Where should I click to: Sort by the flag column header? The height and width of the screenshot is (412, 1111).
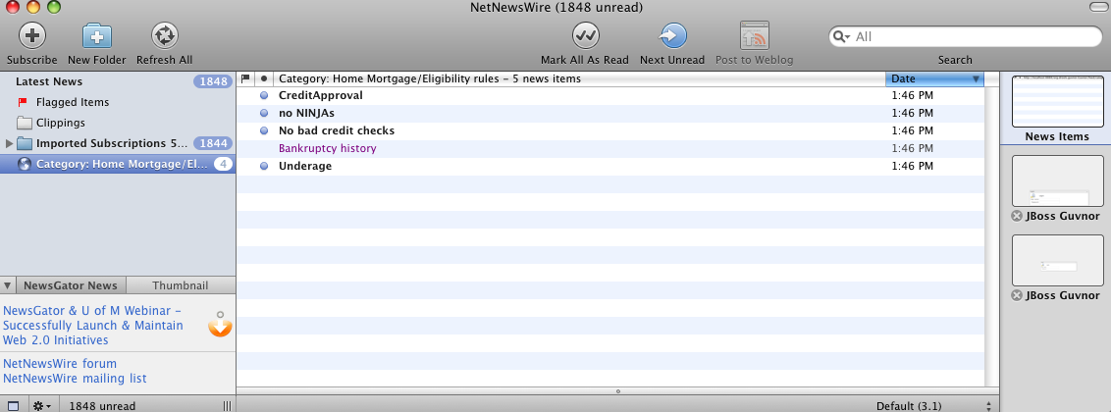(245, 78)
